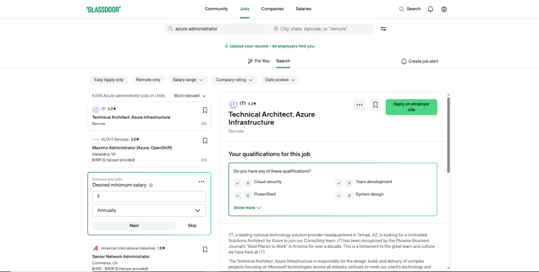Open the search filters sliders icon
The height and width of the screenshot is (272, 539).
click(384, 29)
